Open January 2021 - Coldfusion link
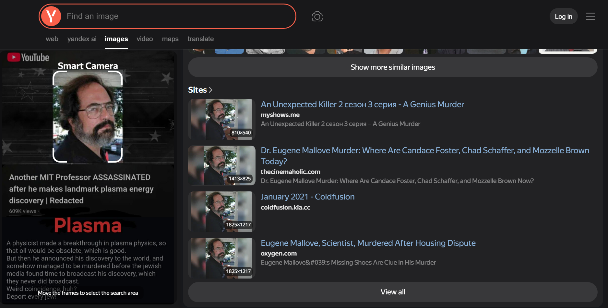 307,197
